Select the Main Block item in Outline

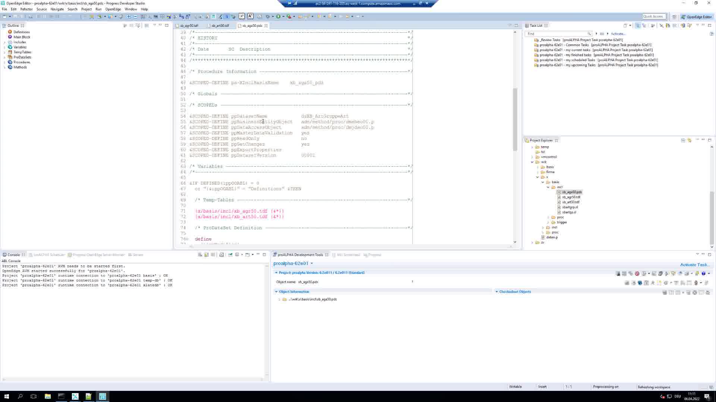[22, 37]
